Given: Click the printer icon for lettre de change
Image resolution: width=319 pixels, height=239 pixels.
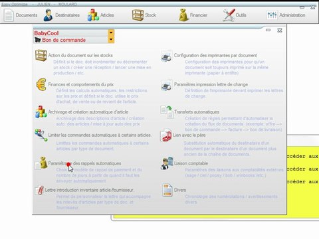Looking at the screenshot, I should pos(166,85).
